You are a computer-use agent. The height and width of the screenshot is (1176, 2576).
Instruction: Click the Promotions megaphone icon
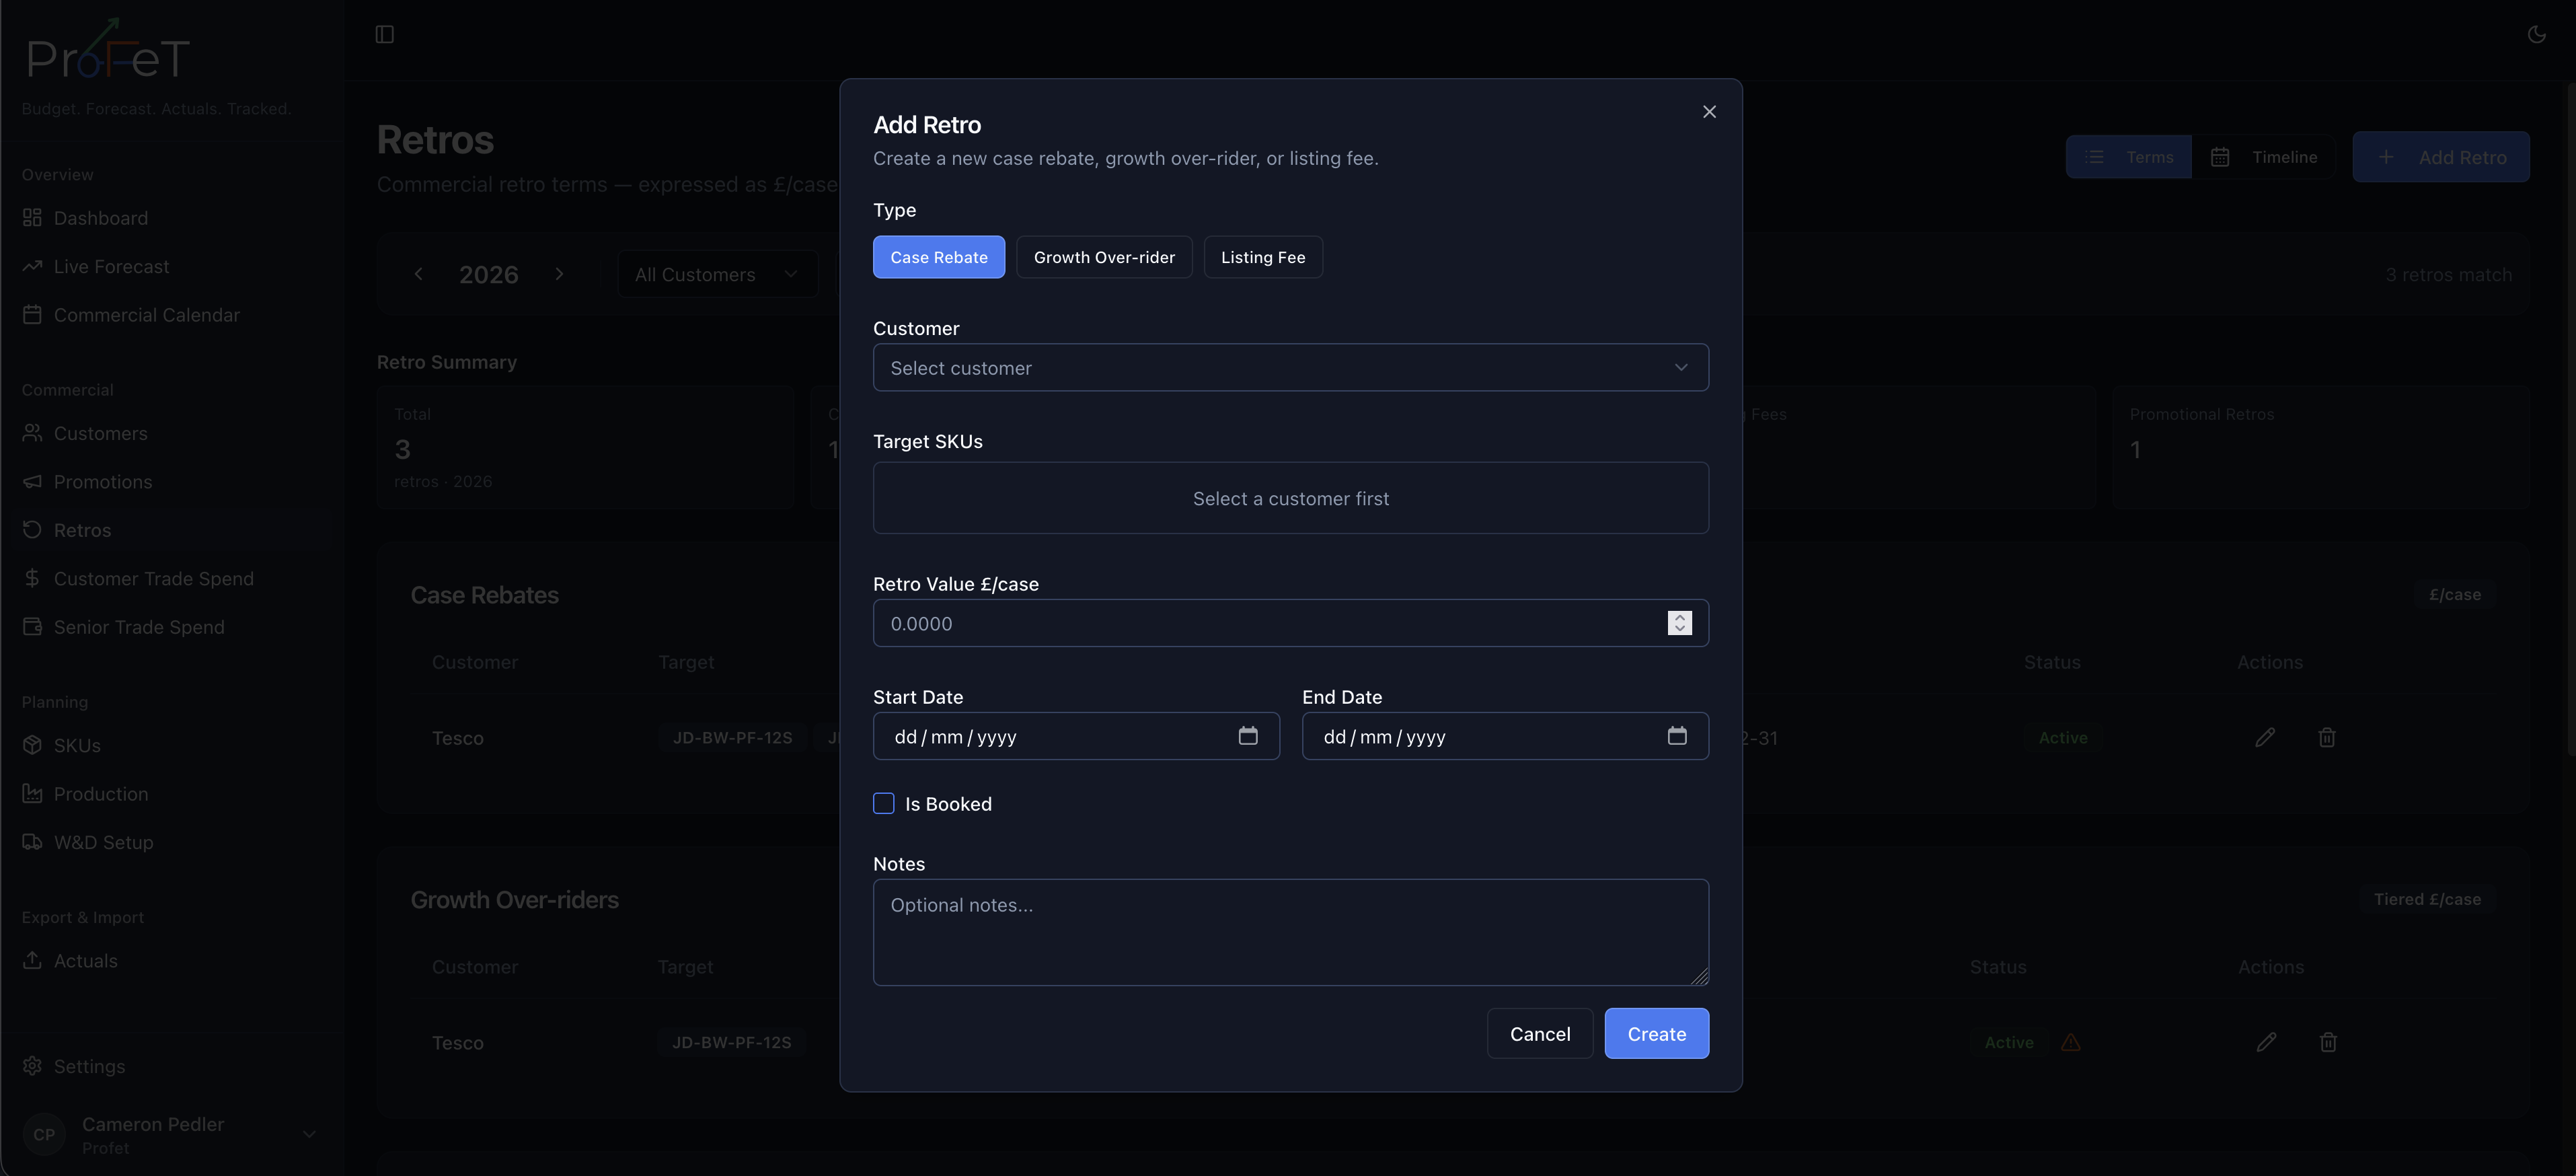coord(32,482)
